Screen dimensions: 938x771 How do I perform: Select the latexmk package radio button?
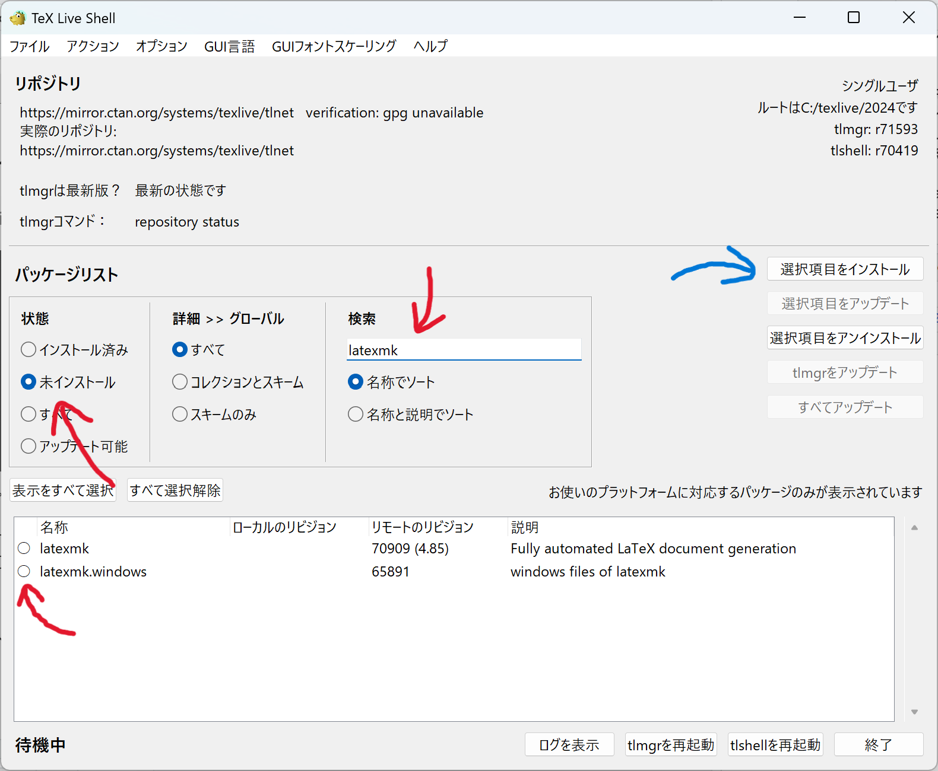24,548
